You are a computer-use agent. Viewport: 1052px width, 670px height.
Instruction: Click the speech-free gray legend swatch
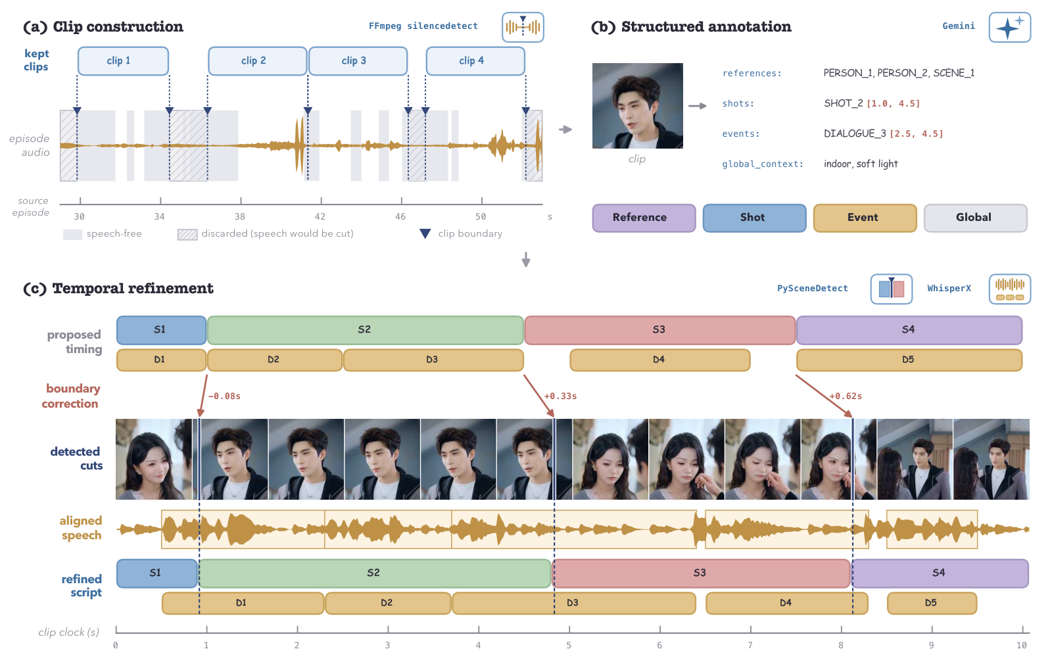(x=72, y=234)
